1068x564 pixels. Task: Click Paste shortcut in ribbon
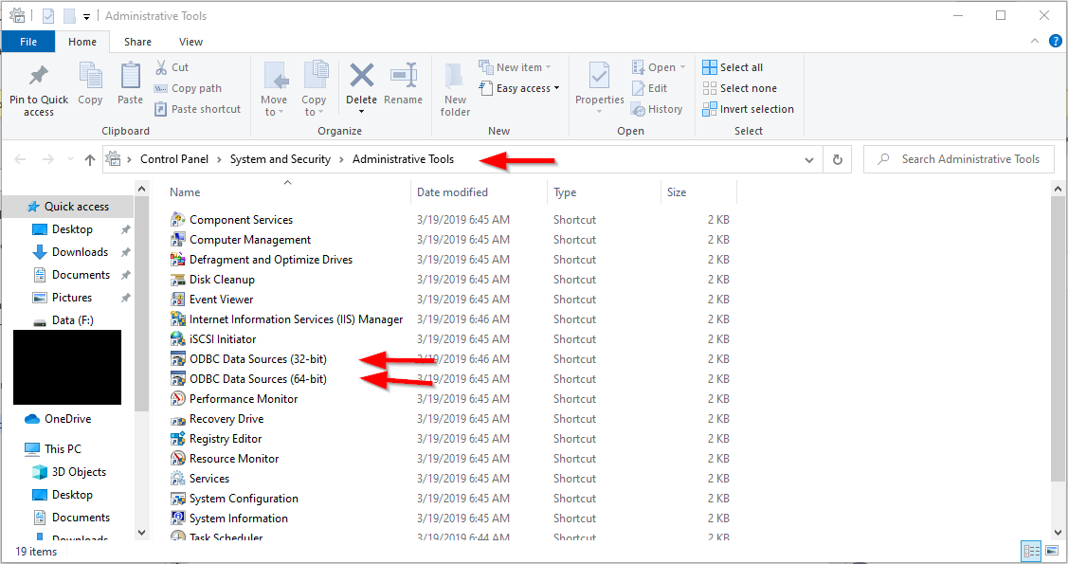[x=197, y=109]
